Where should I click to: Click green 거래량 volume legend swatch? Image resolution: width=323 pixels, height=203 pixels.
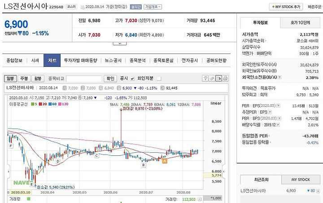[29, 199]
